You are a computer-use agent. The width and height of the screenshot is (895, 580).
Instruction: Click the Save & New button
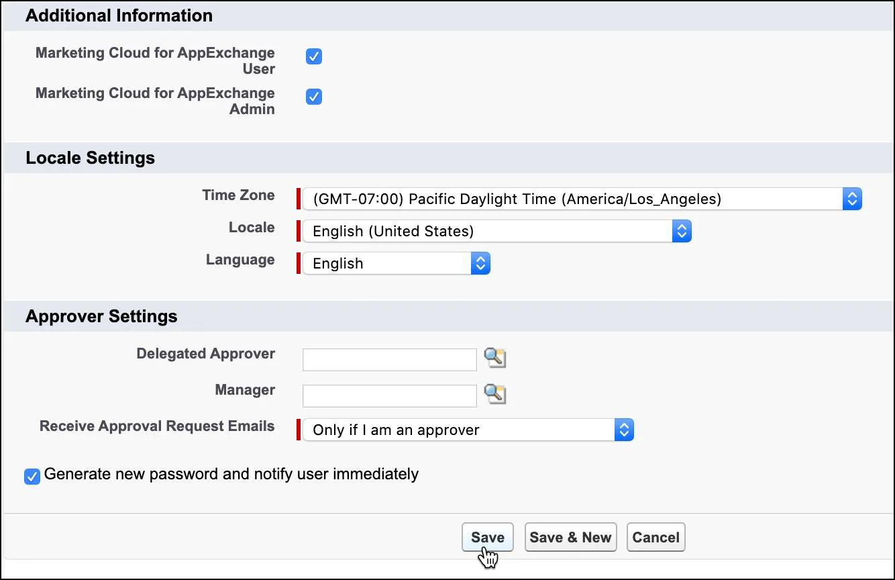(570, 537)
